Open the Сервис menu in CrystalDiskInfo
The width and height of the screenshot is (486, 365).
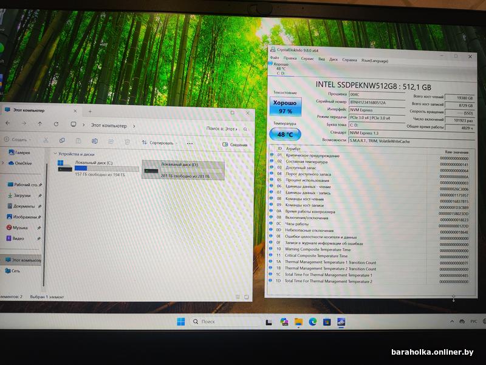tap(307, 58)
